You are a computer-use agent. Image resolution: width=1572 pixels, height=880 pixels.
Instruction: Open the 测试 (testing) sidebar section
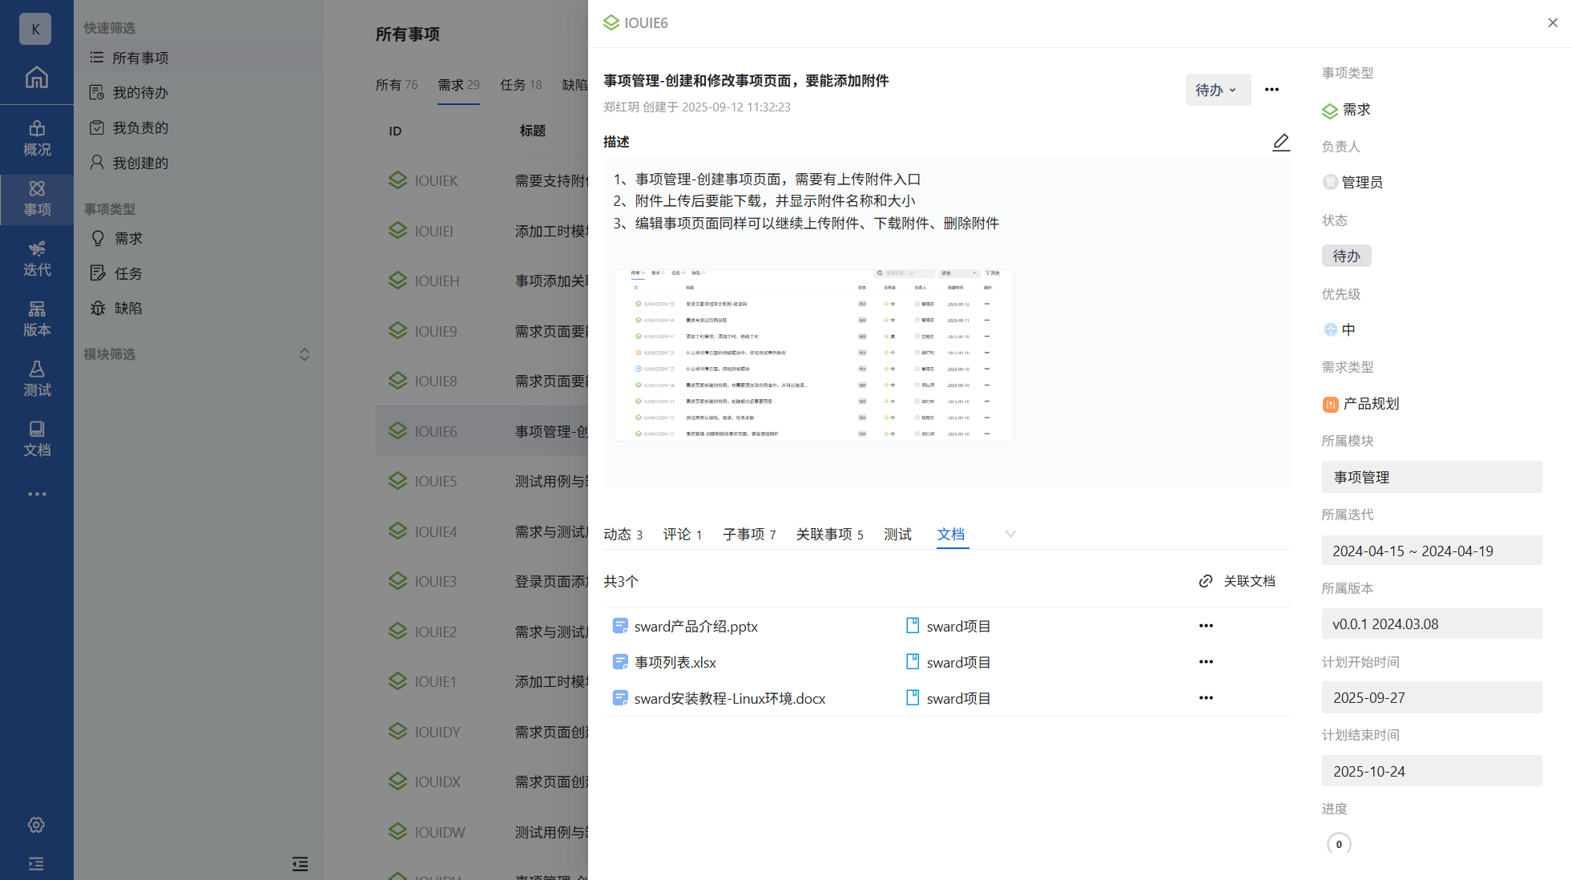[x=37, y=379]
